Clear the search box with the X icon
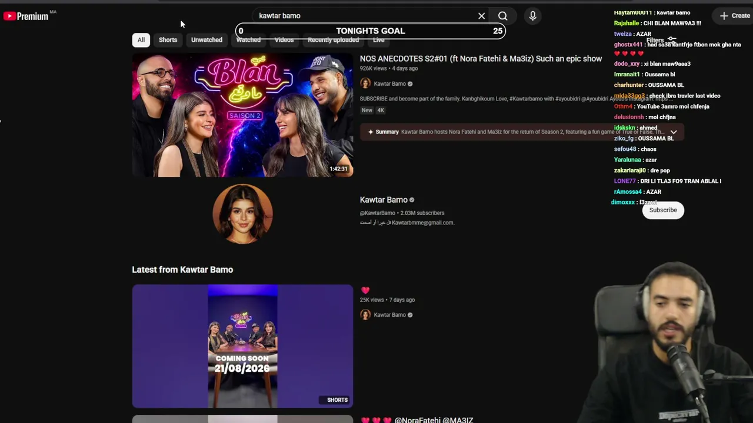 point(481,16)
